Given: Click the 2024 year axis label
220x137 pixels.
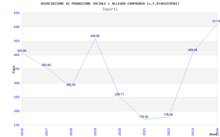Looking at the screenshot, I should click(x=217, y=132).
